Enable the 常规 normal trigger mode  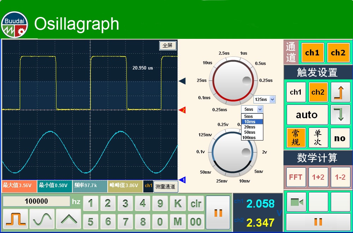(296, 138)
